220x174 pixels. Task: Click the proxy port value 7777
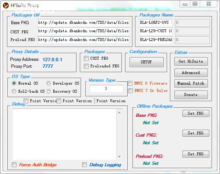[x=48, y=66]
